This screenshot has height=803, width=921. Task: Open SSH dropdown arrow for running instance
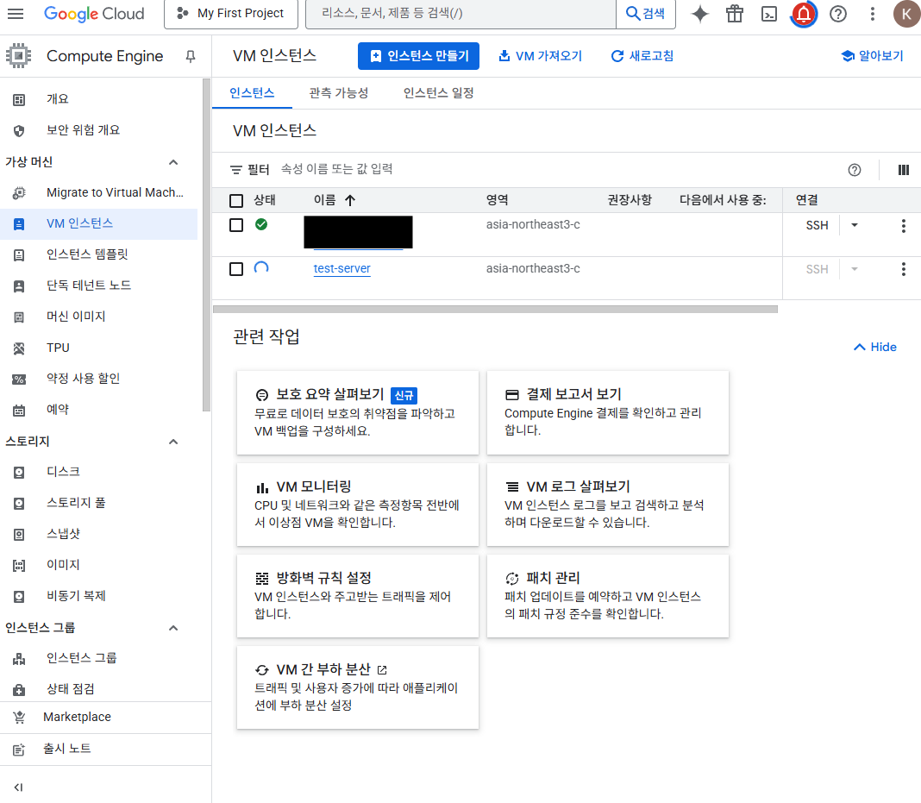pyautogui.click(x=855, y=226)
